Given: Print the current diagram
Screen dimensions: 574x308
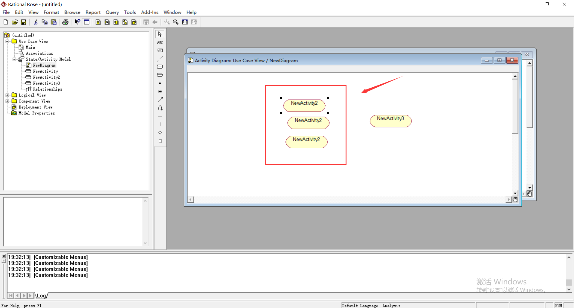Looking at the screenshot, I should (x=65, y=22).
